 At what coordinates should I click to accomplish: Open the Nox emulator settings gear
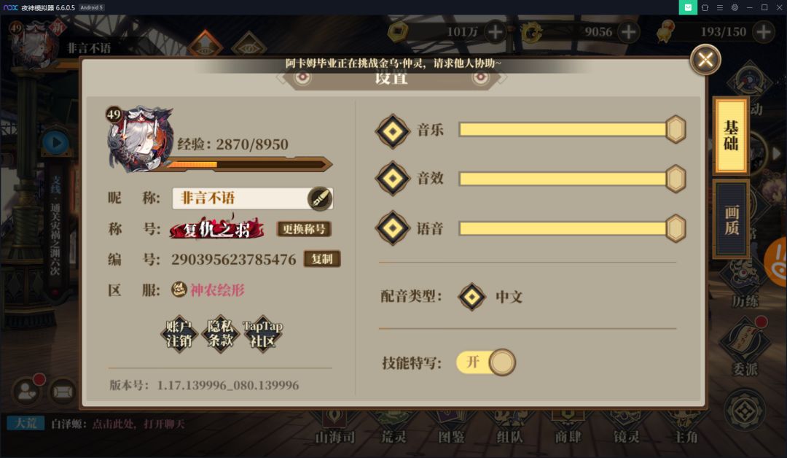[735, 7]
